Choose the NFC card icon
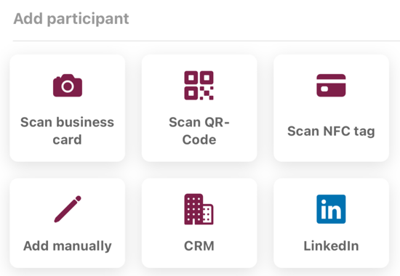This screenshot has height=276, width=400. pos(331,86)
